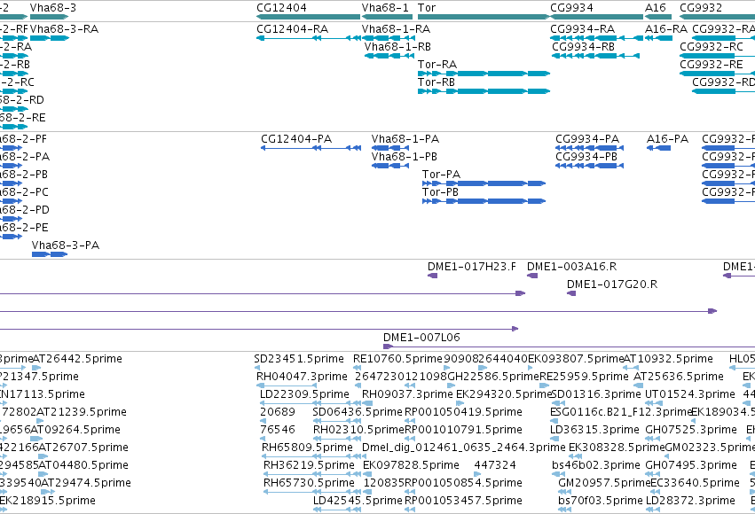Click the SD01316.3prime EST label
The height and width of the screenshot is (514, 755).
(595, 394)
